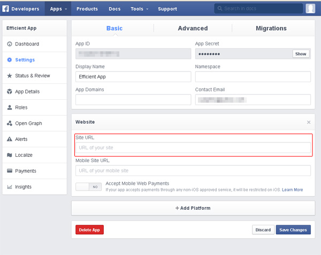Click the Mobile Site URL field

(193, 171)
